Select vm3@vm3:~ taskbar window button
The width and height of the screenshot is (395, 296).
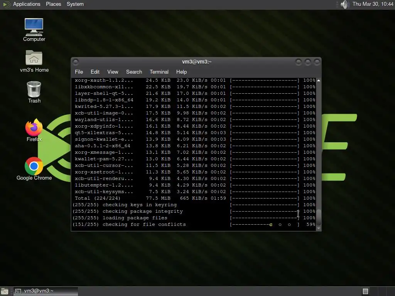coord(46,291)
